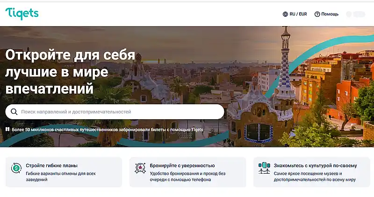Select the Бронируйте с уверенностью heading
The width and height of the screenshot is (374, 197).
pyautogui.click(x=182, y=166)
